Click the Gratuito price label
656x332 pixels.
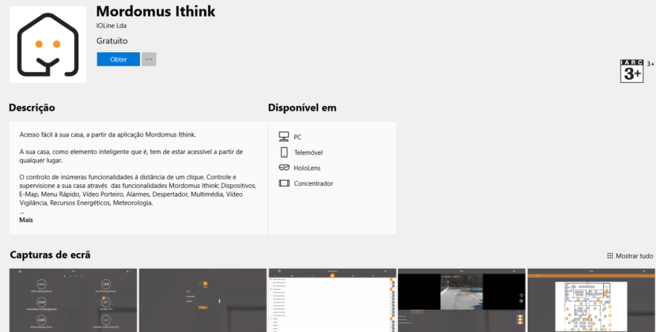[x=112, y=41]
